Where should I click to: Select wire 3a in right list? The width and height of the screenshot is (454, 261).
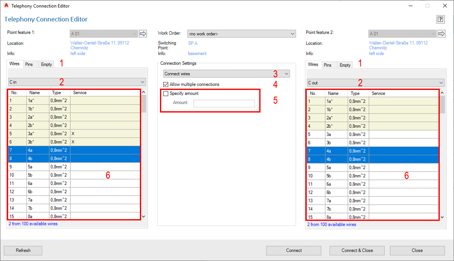(373, 134)
